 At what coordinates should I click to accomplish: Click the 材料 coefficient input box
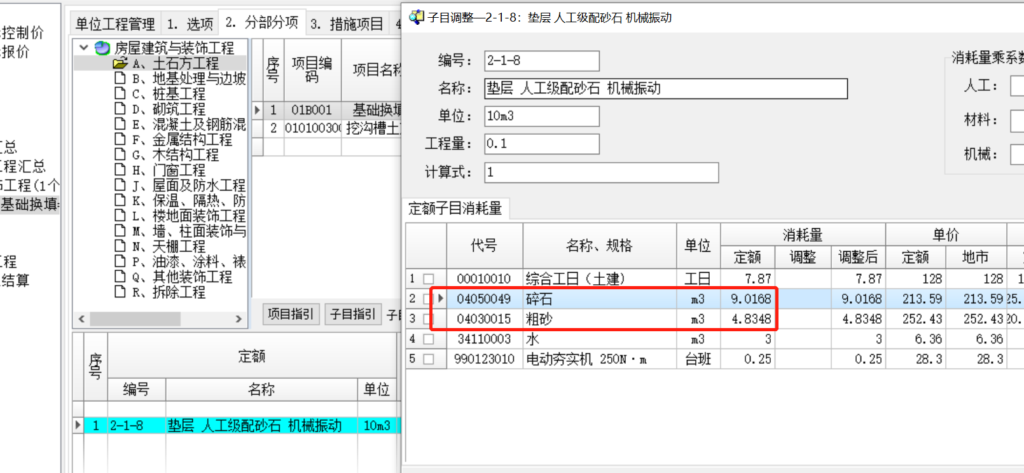(1017, 121)
